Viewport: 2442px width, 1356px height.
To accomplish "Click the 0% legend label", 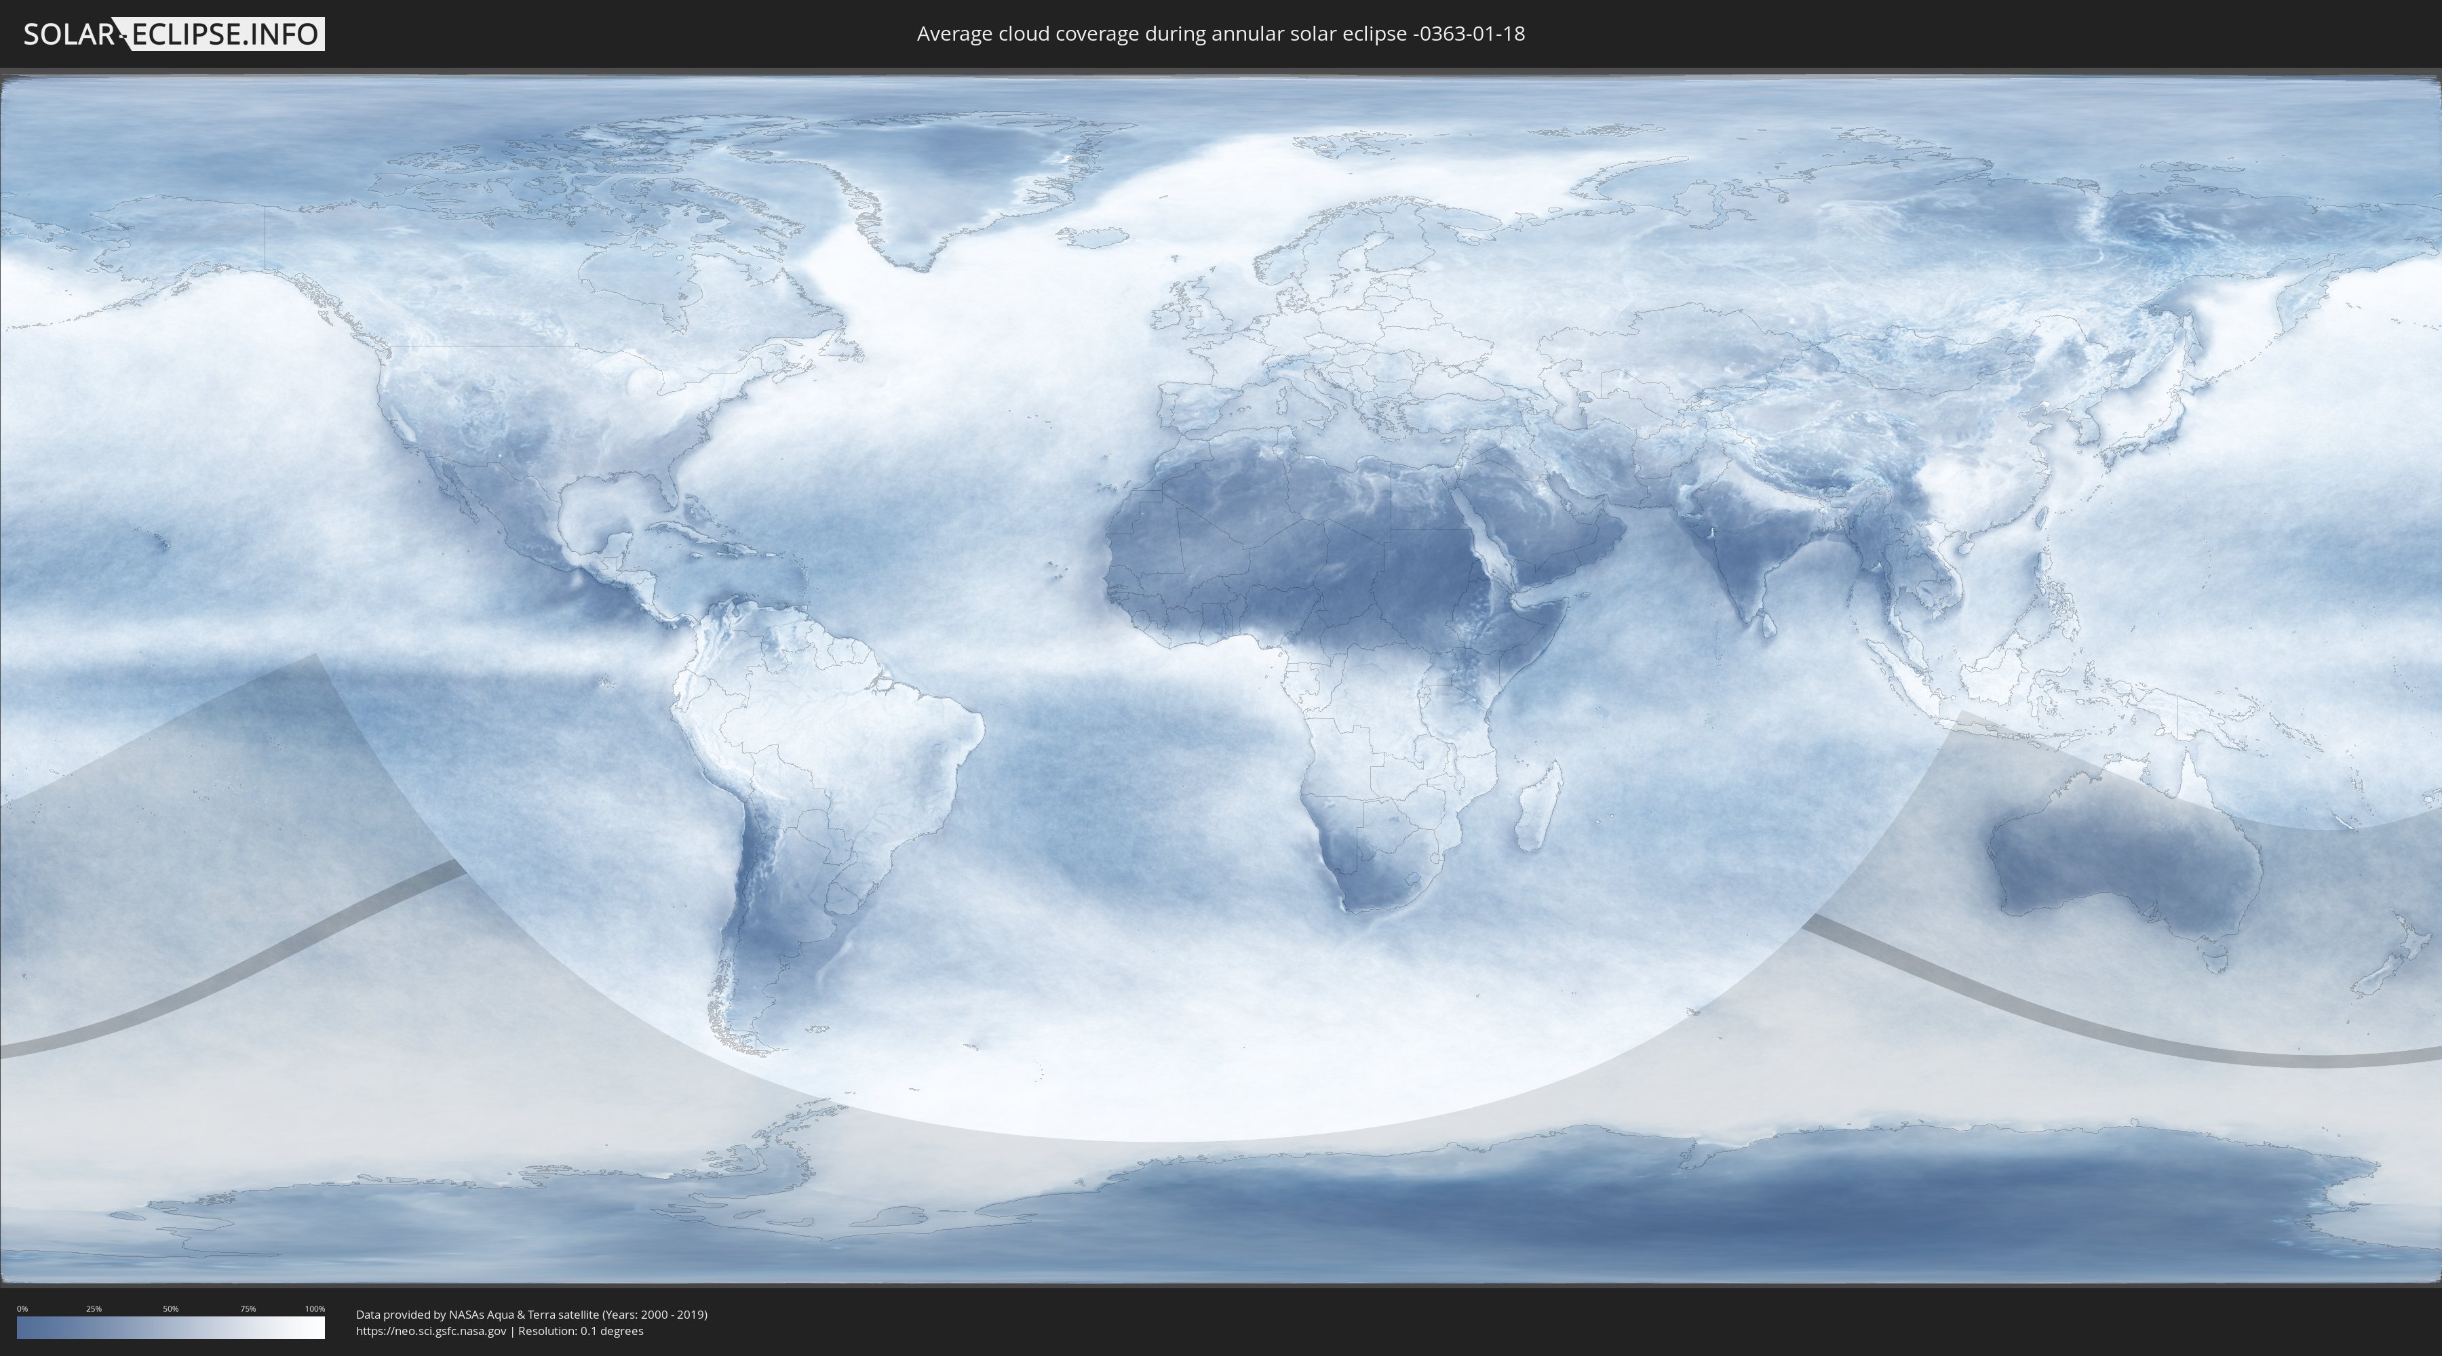I will pyautogui.click(x=22, y=1309).
